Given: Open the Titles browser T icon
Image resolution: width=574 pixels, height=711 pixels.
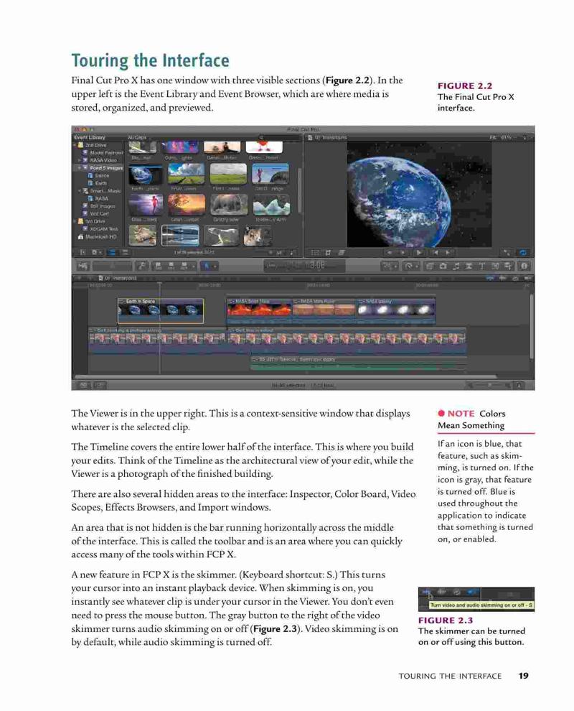Looking at the screenshot, I should (482, 266).
